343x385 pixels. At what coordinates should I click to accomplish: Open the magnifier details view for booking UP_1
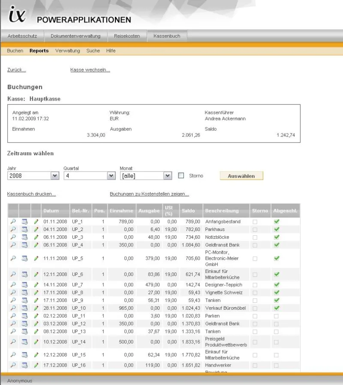point(13,222)
